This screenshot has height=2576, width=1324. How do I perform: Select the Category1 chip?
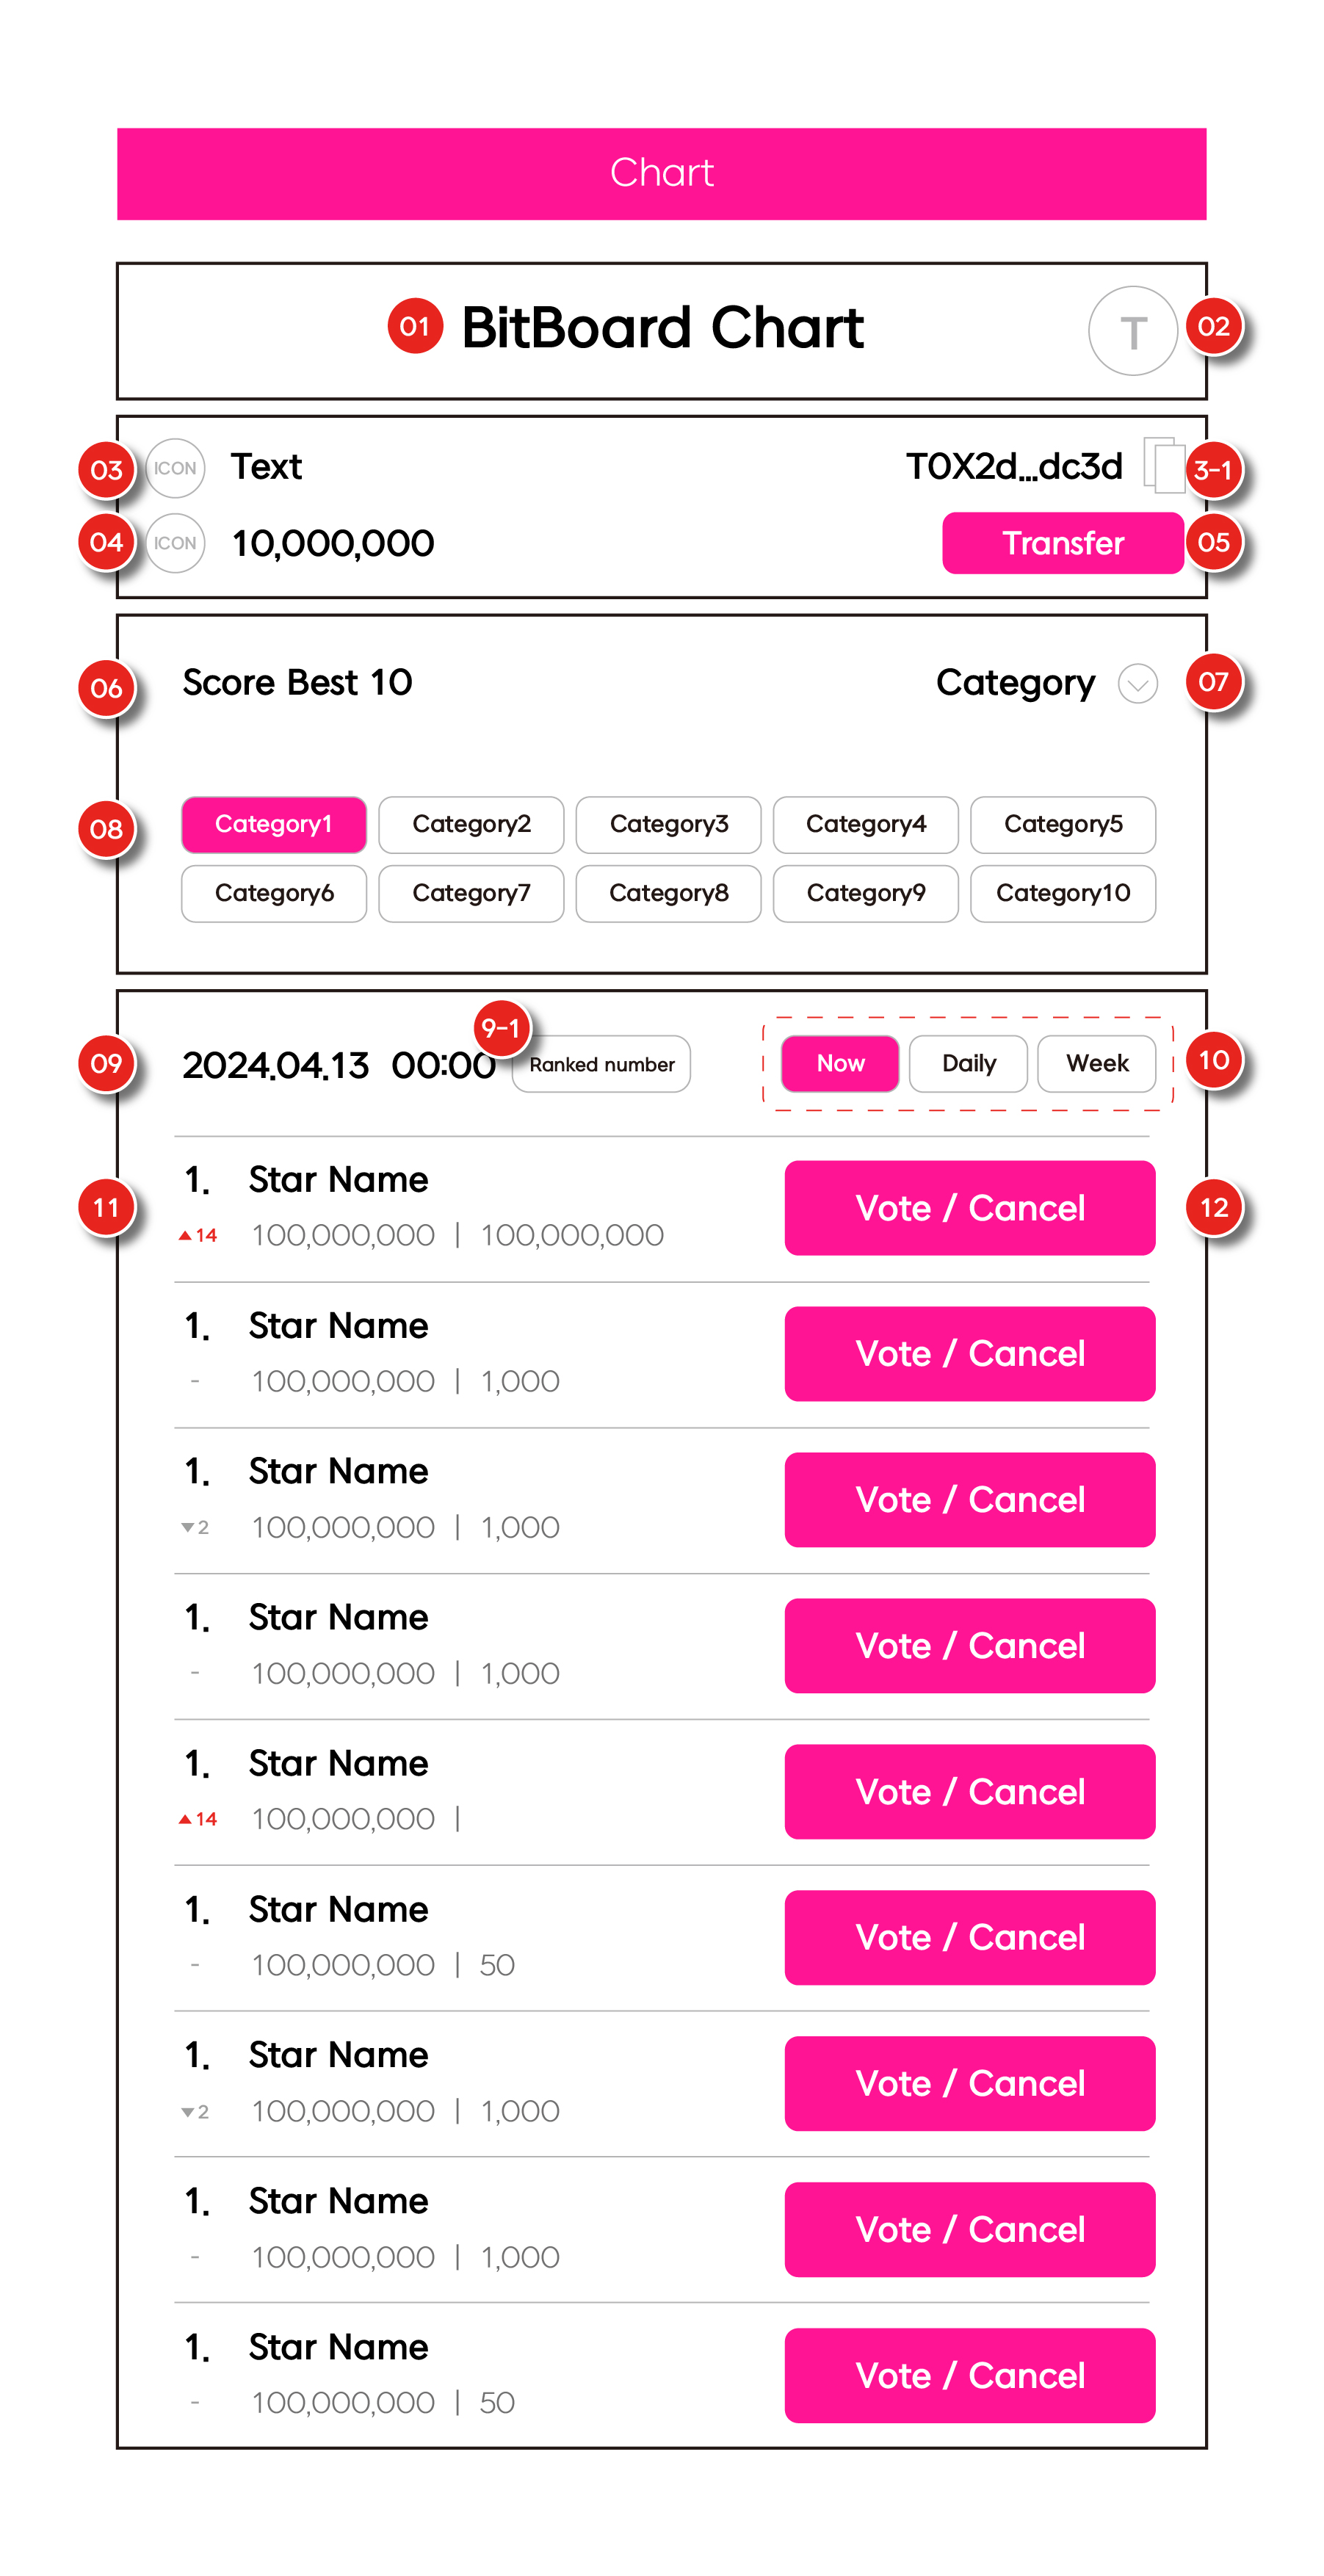point(273,824)
